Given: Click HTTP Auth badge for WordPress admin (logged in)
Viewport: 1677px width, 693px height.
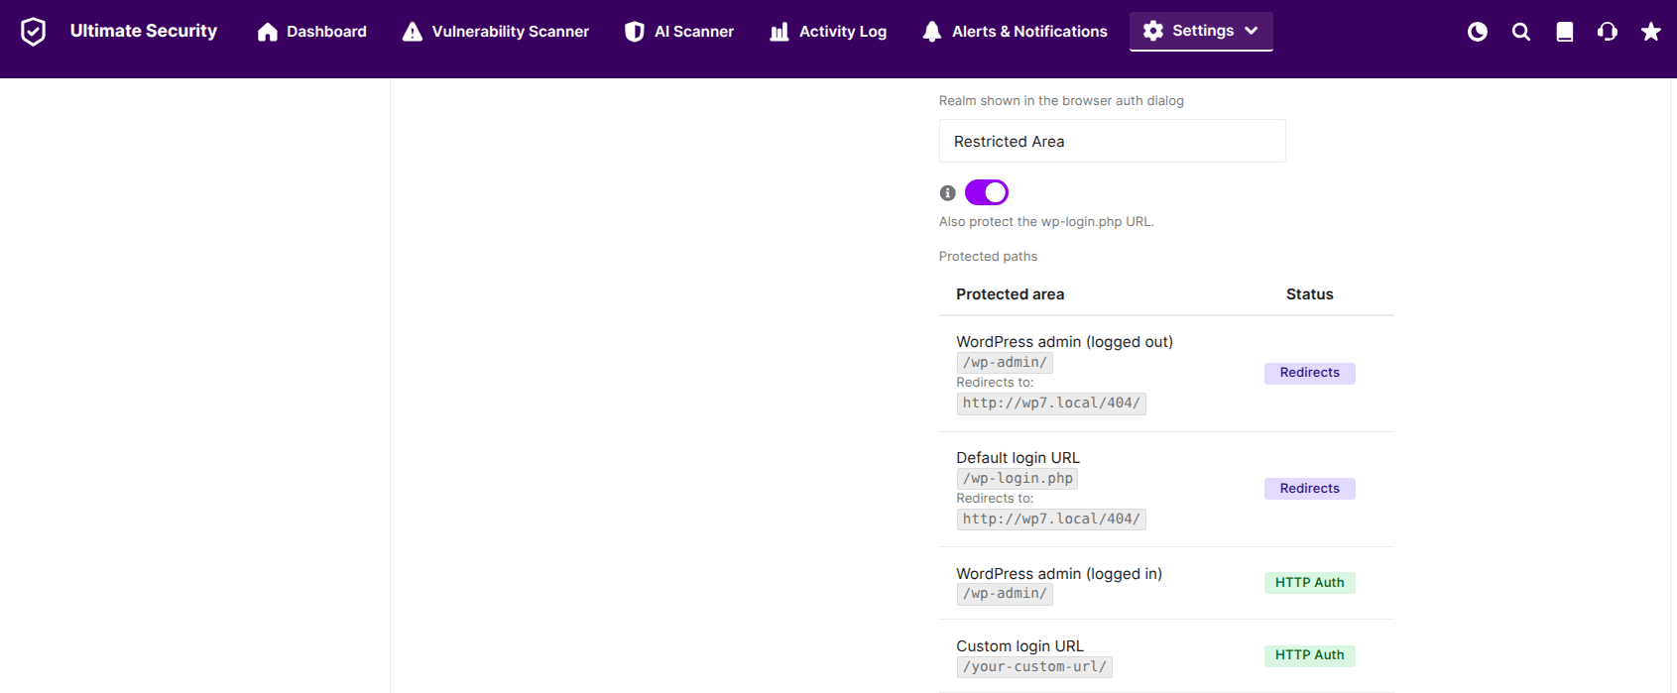Looking at the screenshot, I should click(1310, 583).
